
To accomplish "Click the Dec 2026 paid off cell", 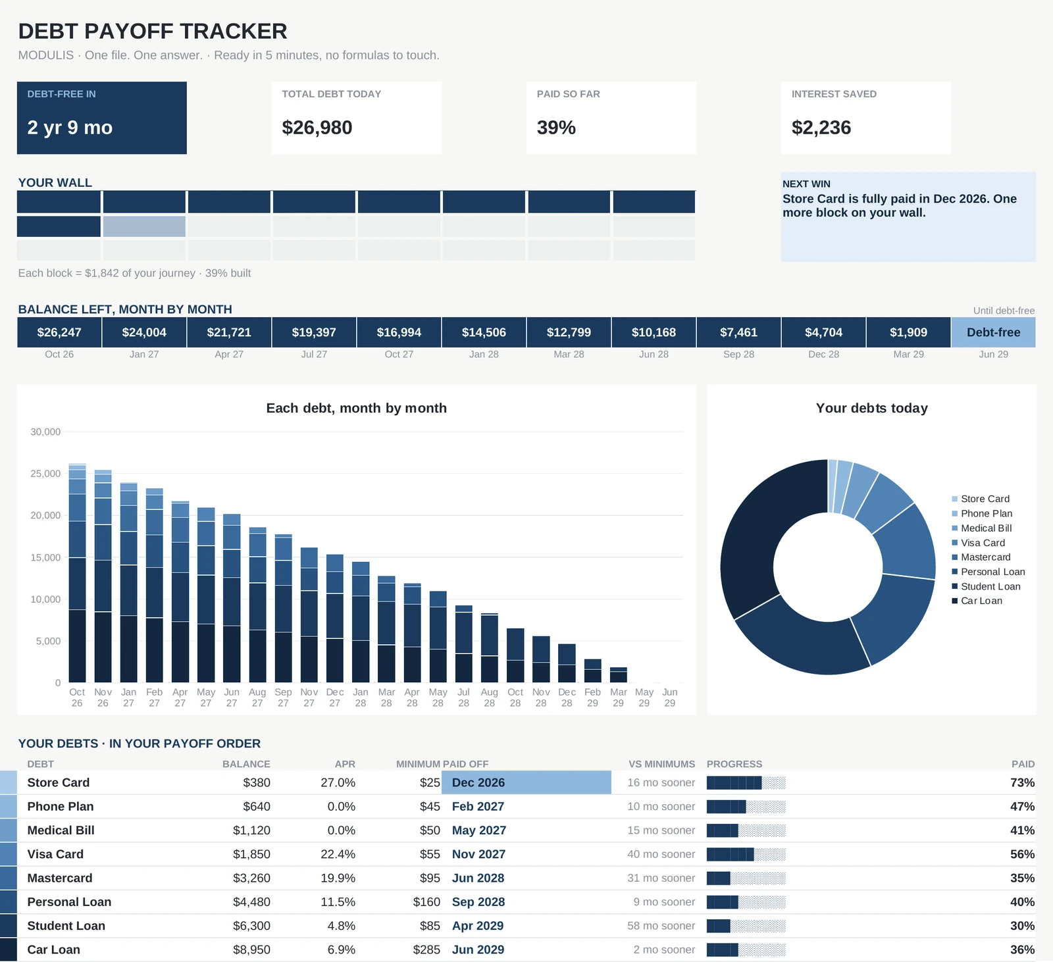I will tap(526, 782).
